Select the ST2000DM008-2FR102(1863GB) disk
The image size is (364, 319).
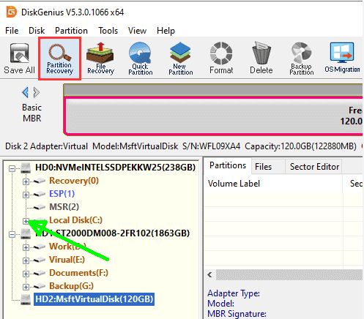(112, 233)
